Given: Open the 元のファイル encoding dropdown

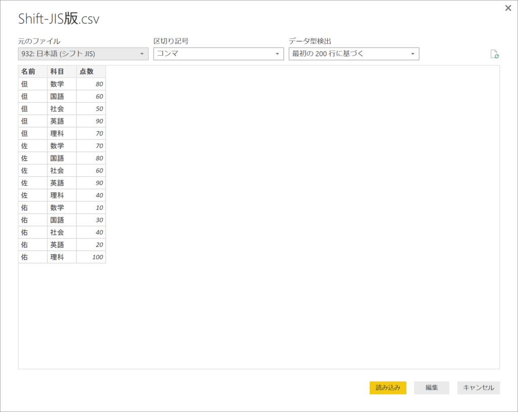Looking at the screenshot, I should pyautogui.click(x=83, y=54).
